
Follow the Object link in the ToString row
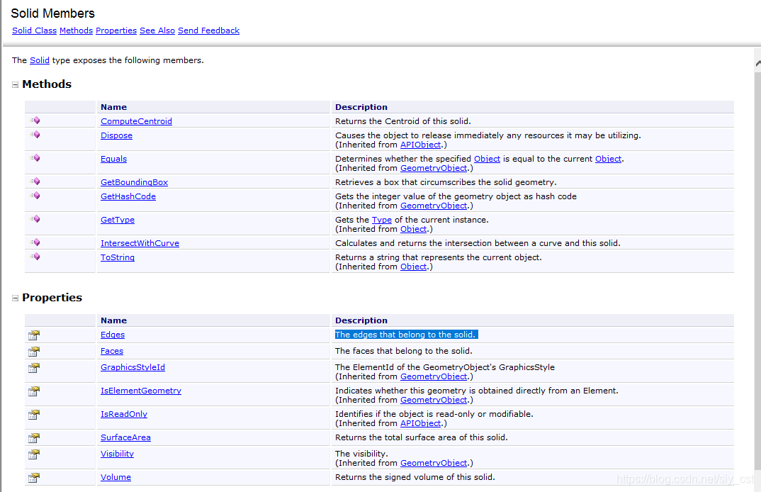414,267
